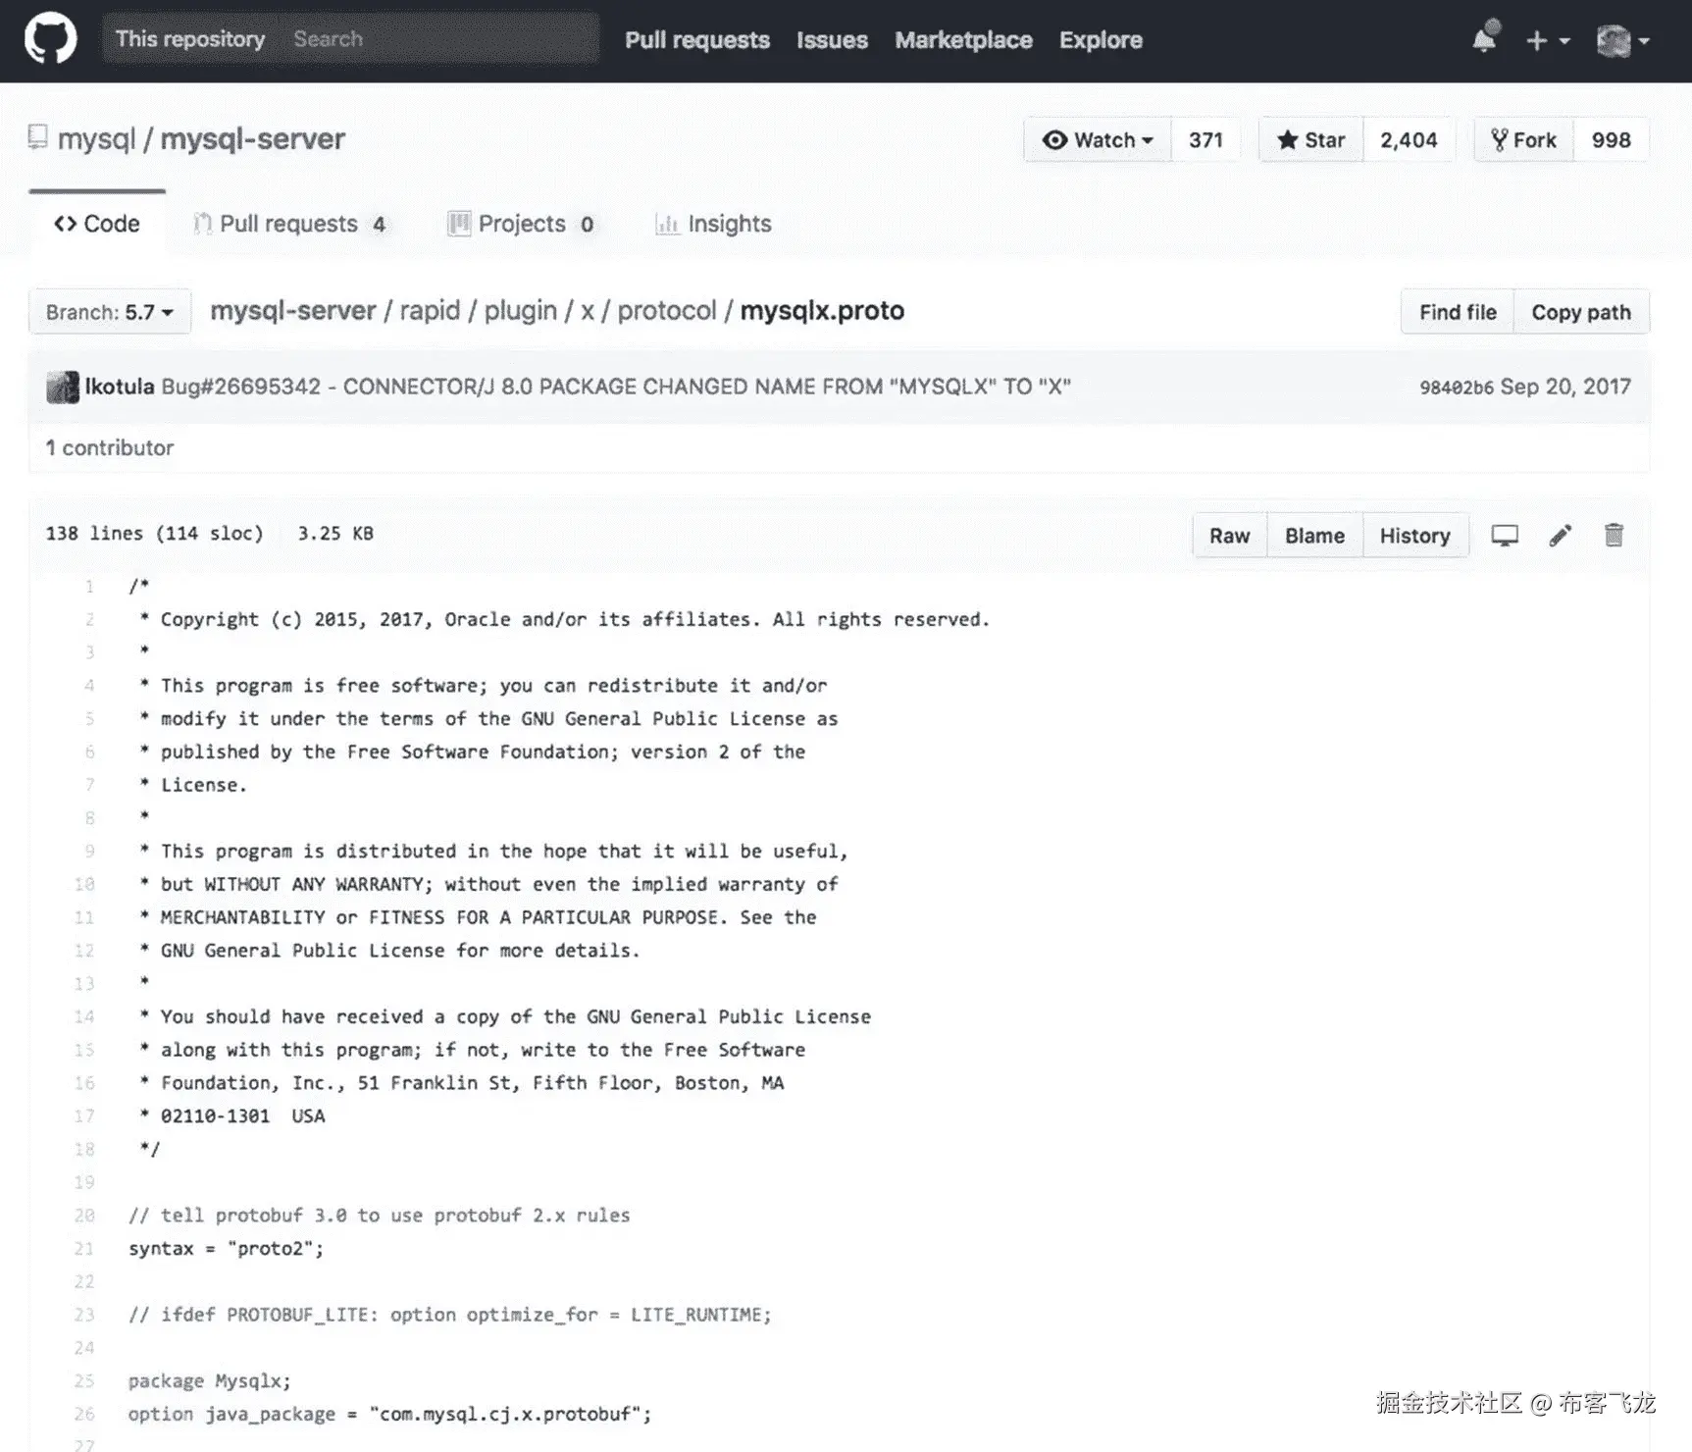
Task: View the Raw file
Action: pos(1230,536)
